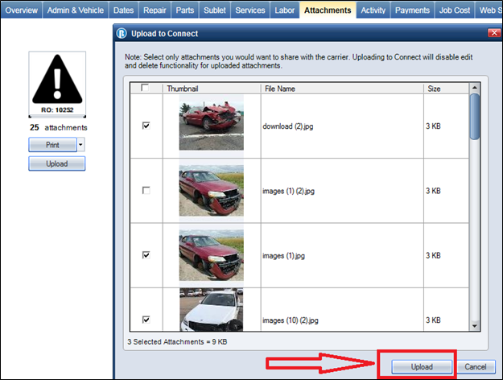Click file name images (10) (2).jpg
This screenshot has height=380, width=503.
(x=291, y=320)
